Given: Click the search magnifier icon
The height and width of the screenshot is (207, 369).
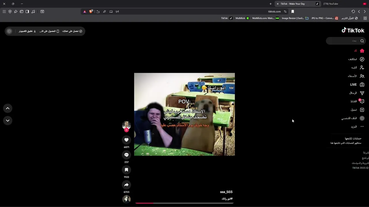Looking at the screenshot, I should point(362,41).
